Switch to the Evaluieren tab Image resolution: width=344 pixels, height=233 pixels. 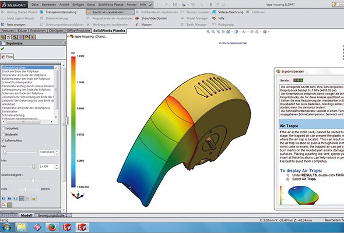(x=38, y=31)
